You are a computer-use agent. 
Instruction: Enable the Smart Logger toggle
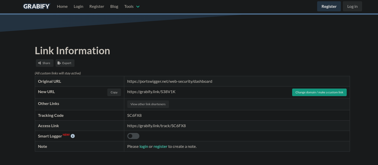click(133, 136)
